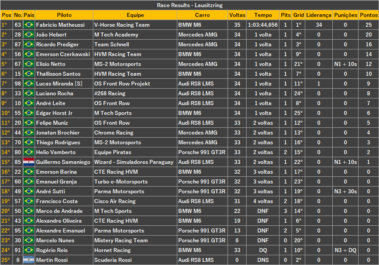Image resolution: width=379 pixels, height=265 pixels.
Task: Click the flag beside Emerson Barina
Action: tap(29, 172)
